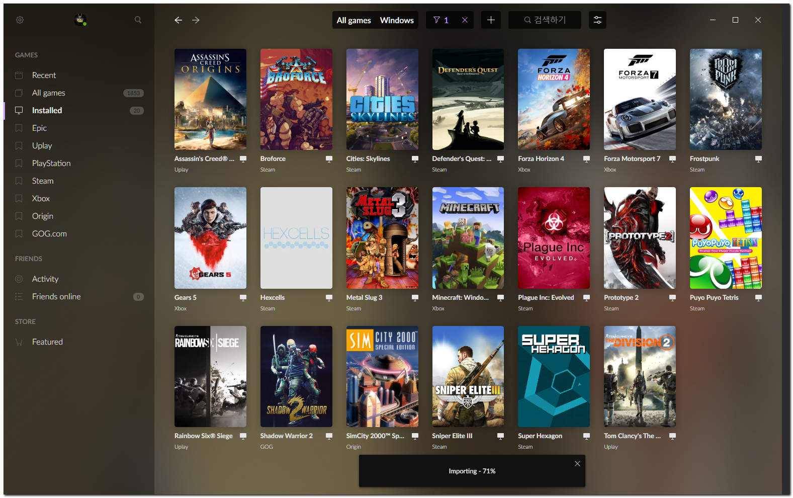Open the settings gear icon
Screen dimensions: 793x498
pyautogui.click(x=20, y=20)
